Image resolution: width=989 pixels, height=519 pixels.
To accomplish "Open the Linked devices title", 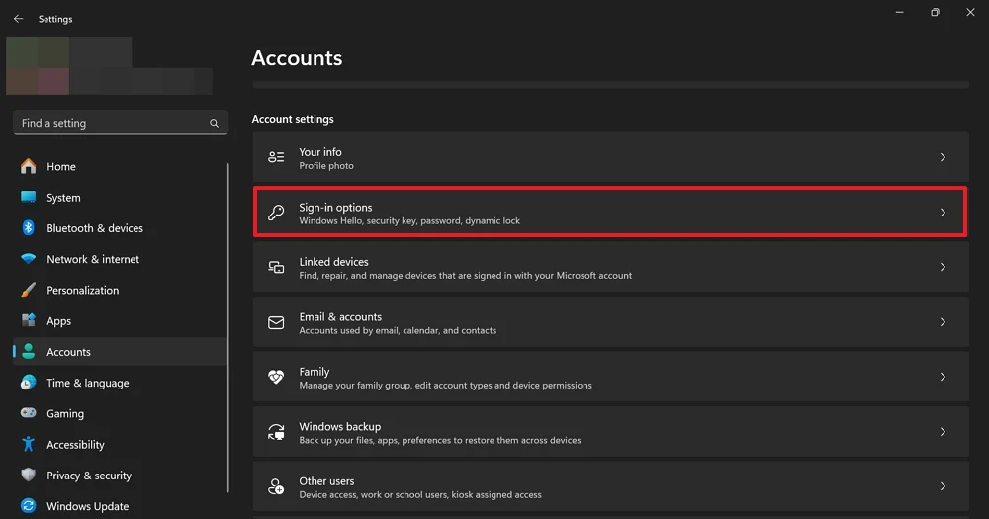I will click(333, 262).
